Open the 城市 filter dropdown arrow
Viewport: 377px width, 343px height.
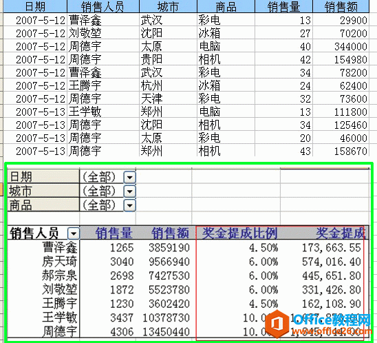click(x=130, y=191)
